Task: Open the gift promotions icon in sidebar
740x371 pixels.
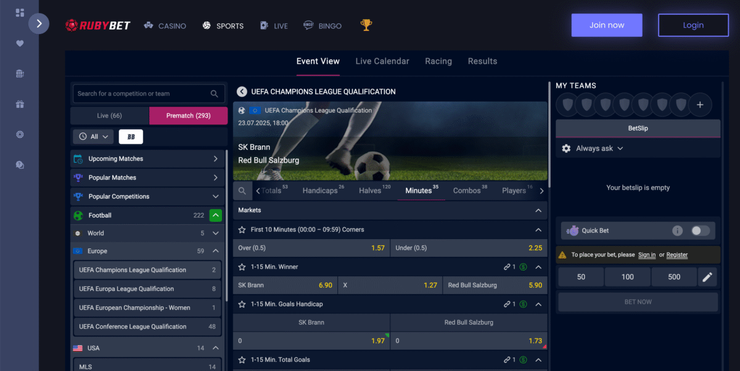Action: (x=20, y=104)
